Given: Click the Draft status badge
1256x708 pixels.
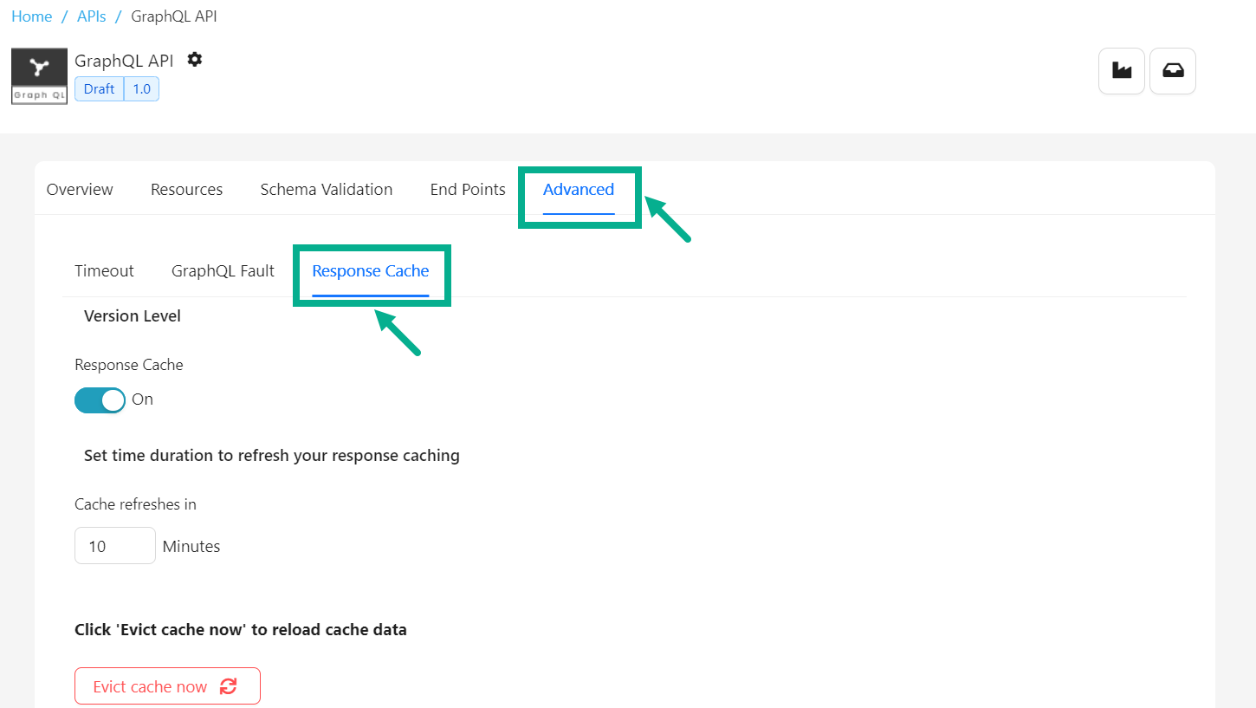Looking at the screenshot, I should tap(99, 89).
